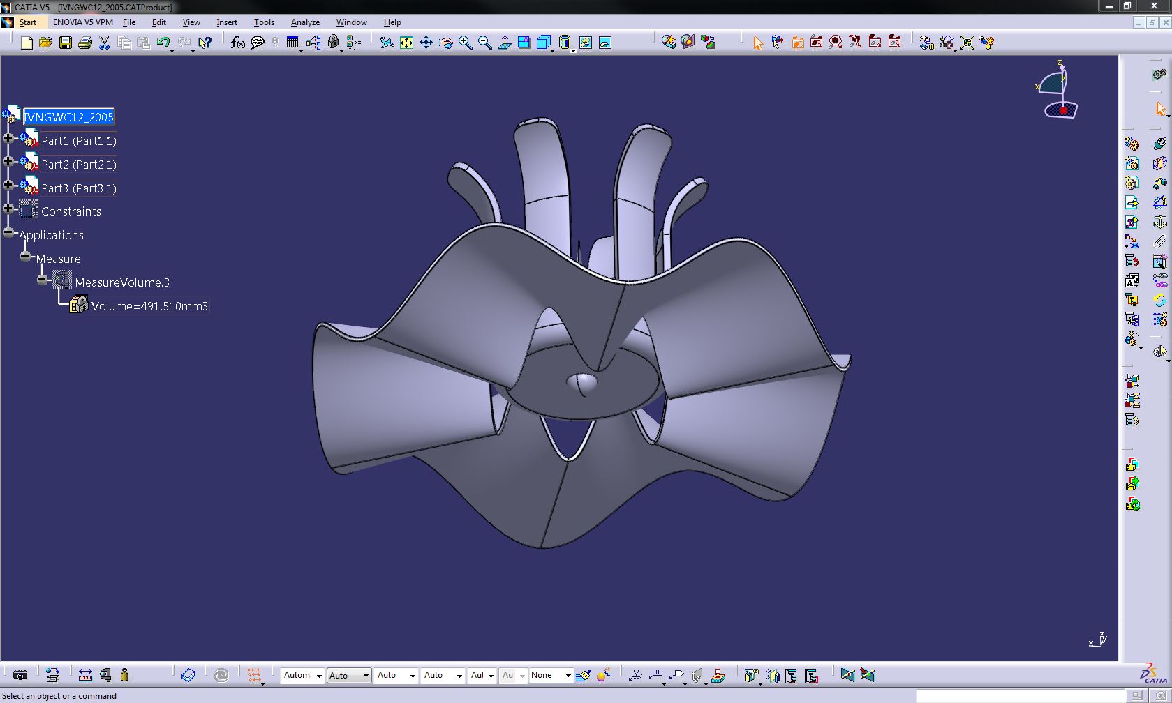Open the View menu
1172x703 pixels.
pos(191,22)
